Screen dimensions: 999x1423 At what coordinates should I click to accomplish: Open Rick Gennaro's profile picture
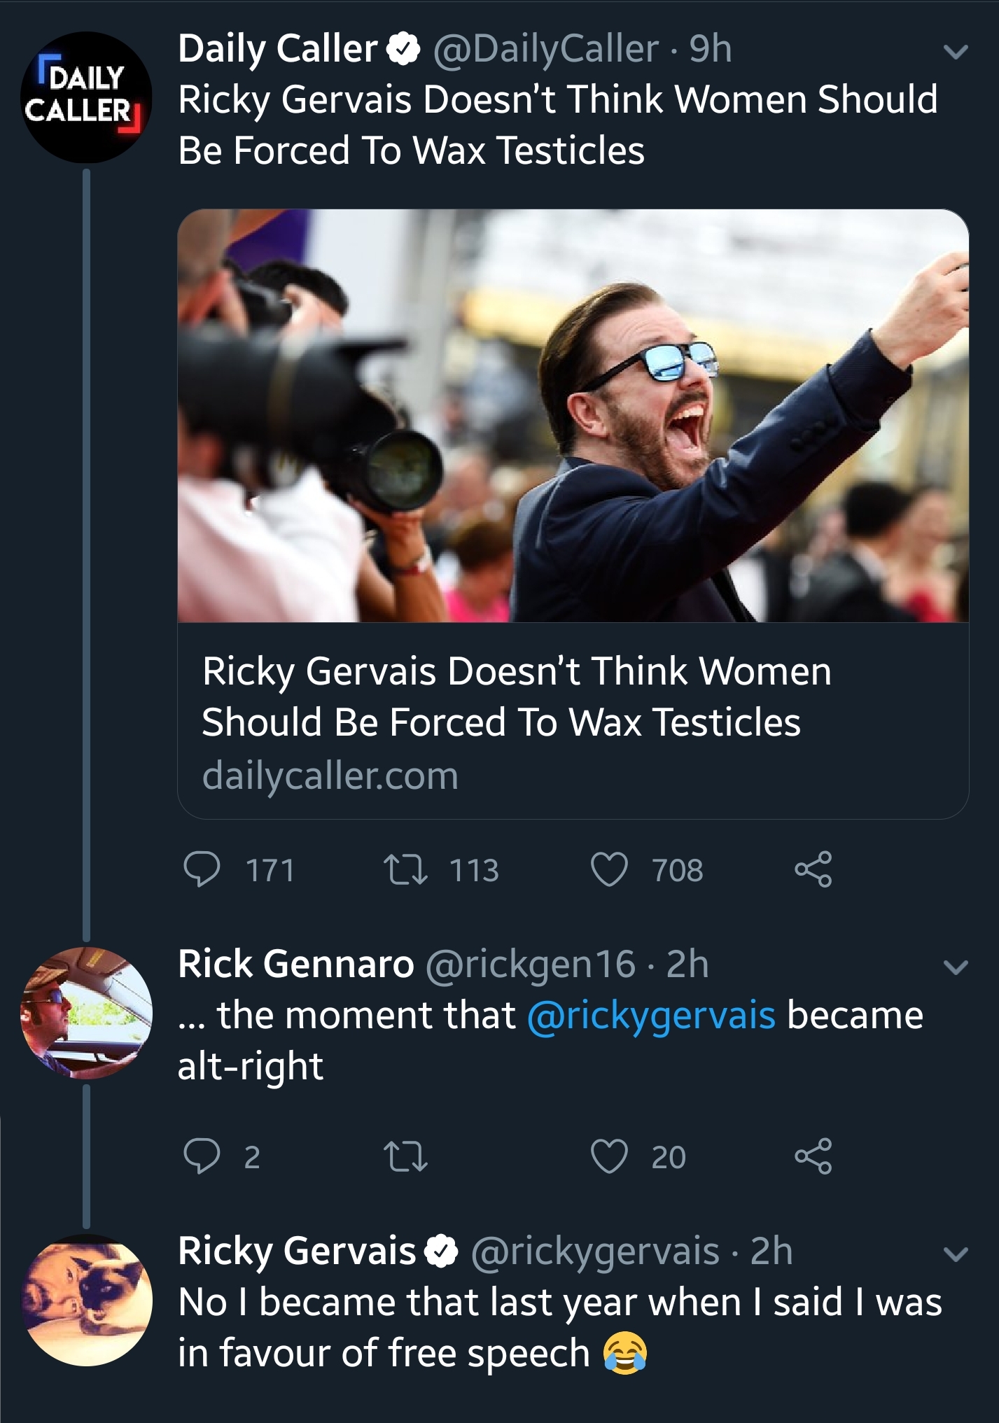pyautogui.click(x=86, y=1013)
